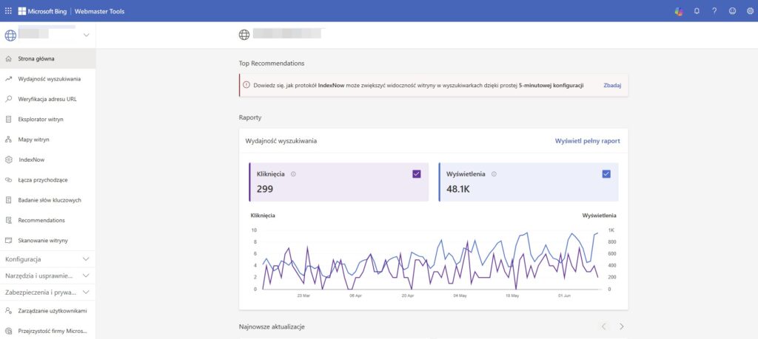Open the app launcher grid icon
Screen dimensions: 758x339
coord(8,10)
